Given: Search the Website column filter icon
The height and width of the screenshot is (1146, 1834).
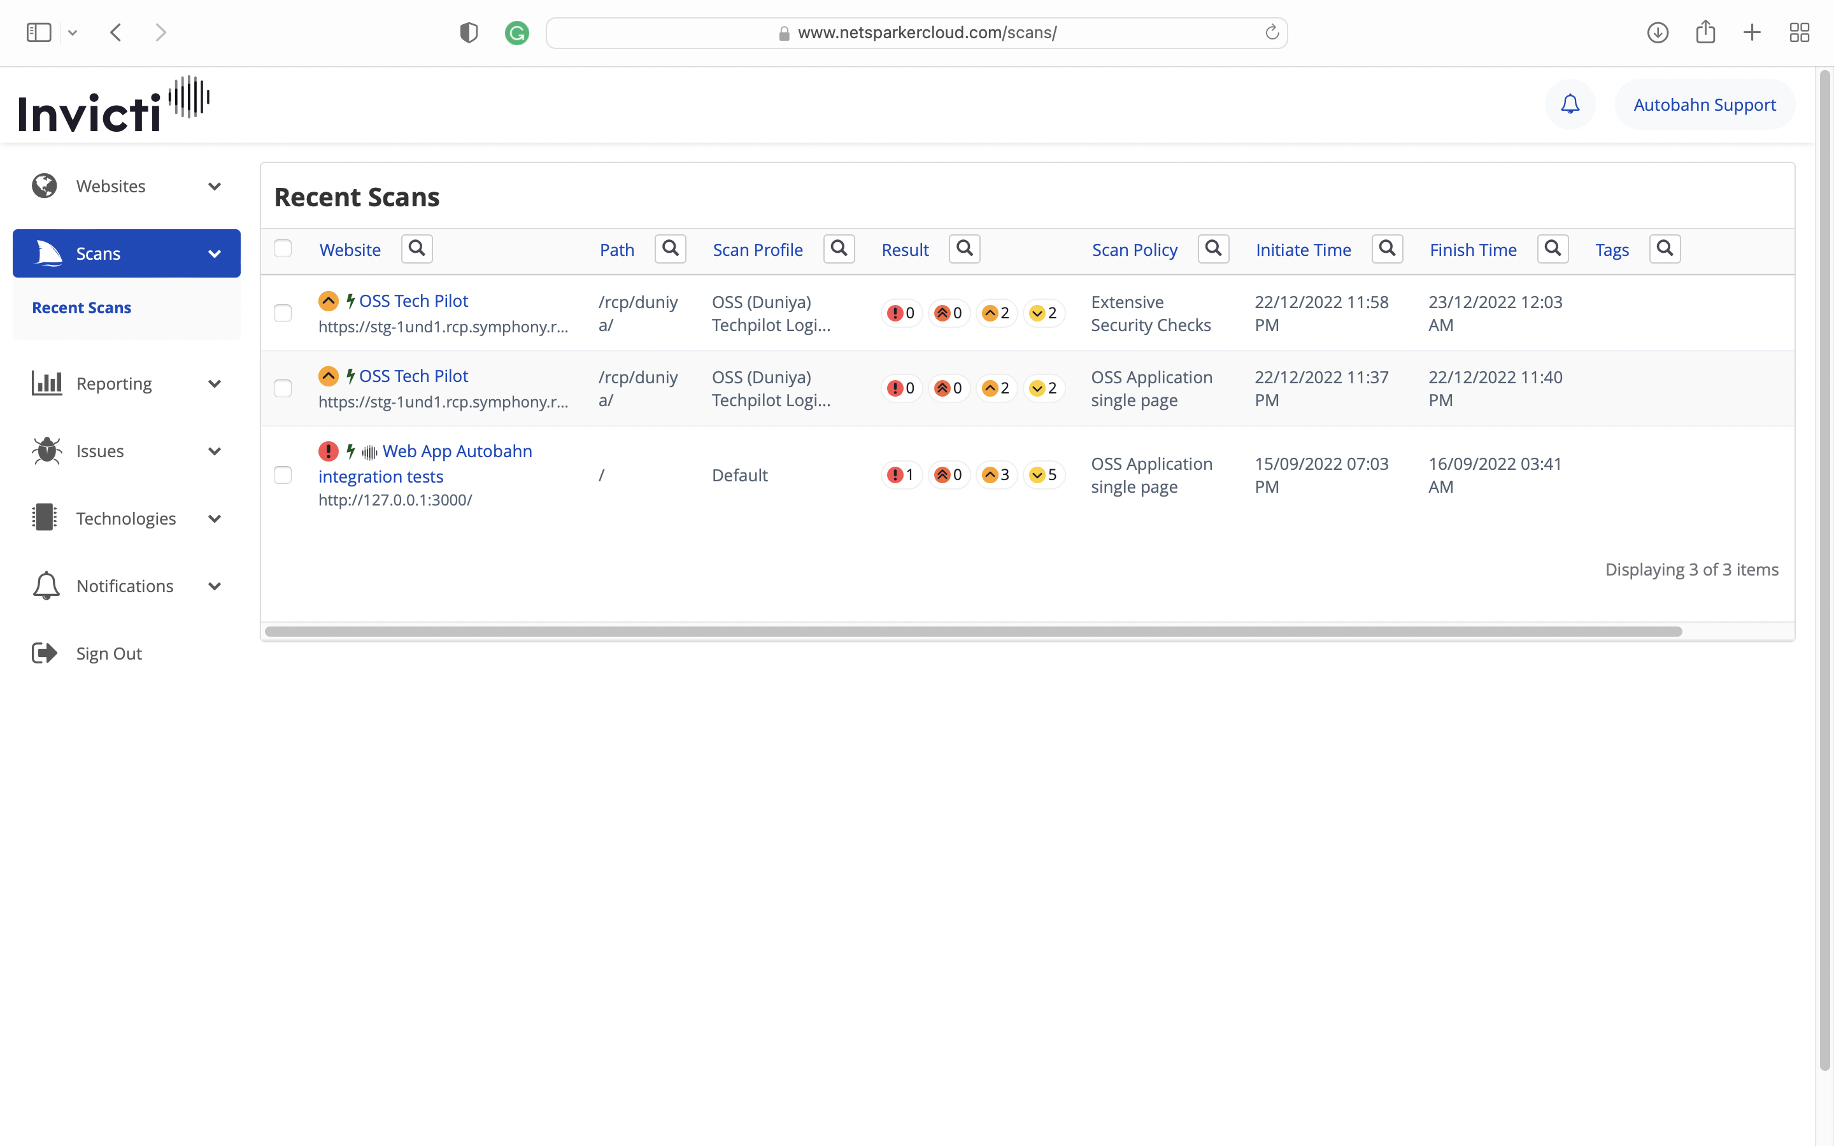Looking at the screenshot, I should tap(417, 248).
